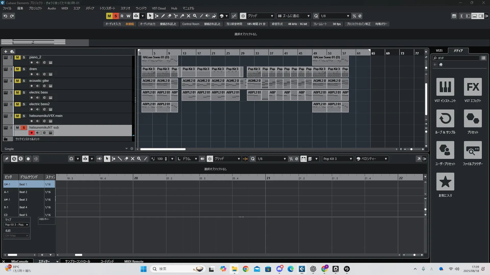Solo the electric bass track
Screen dimensions: 490x275
24,92
